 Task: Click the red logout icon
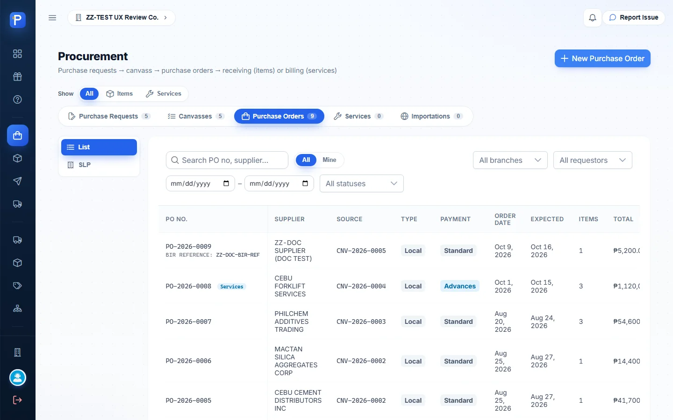(18, 400)
